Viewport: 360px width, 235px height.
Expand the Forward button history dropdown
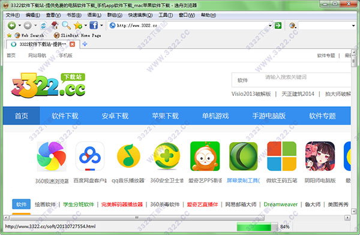point(35,25)
